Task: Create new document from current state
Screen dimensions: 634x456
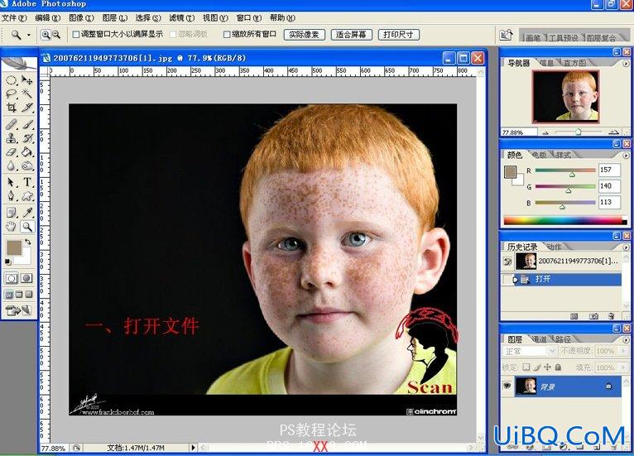Action: click(574, 316)
